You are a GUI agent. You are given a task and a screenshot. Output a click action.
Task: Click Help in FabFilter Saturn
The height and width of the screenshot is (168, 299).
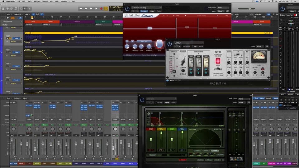(227, 16)
